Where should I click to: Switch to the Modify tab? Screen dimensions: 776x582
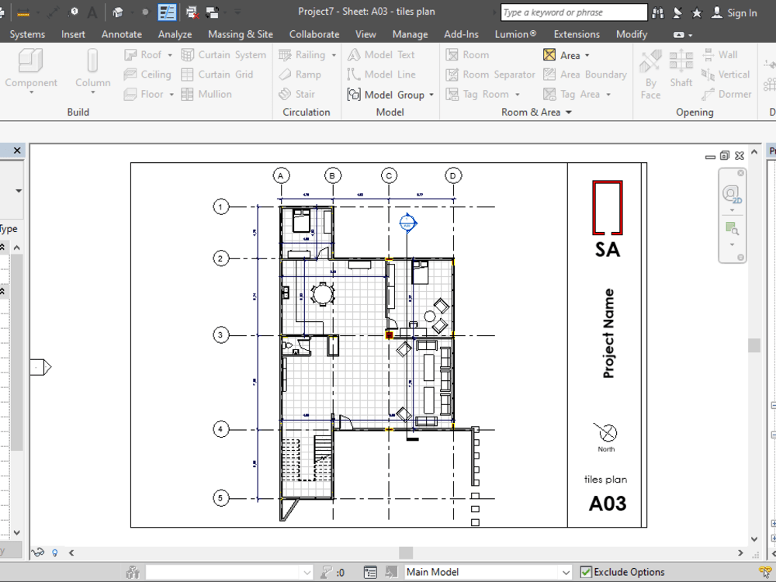[x=632, y=34]
